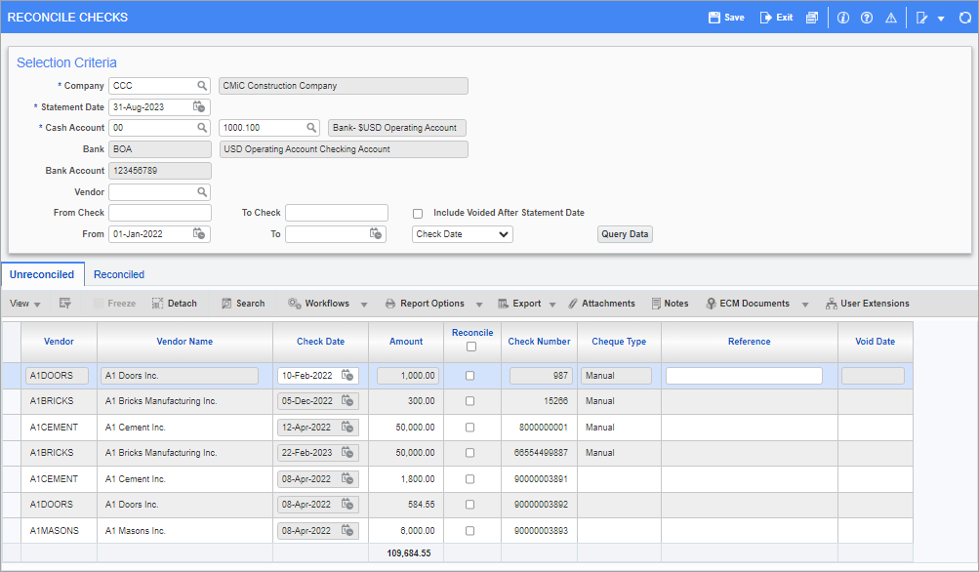
Task: Open the Check Date type dropdown
Action: [462, 234]
